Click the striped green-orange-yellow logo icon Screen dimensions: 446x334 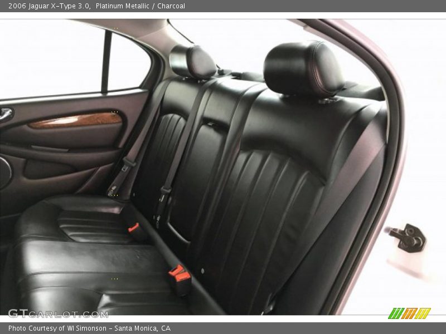pyautogui.click(x=409, y=313)
